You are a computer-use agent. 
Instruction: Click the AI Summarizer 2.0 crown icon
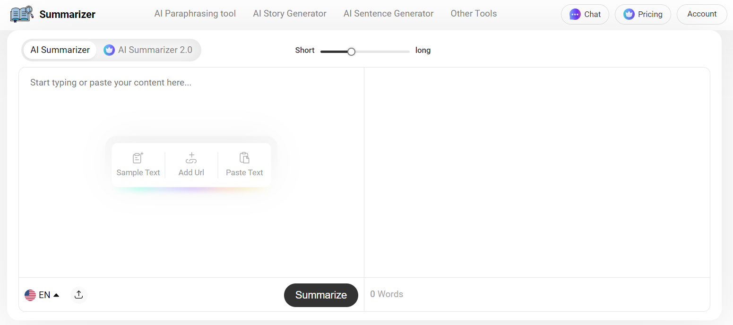(109, 50)
